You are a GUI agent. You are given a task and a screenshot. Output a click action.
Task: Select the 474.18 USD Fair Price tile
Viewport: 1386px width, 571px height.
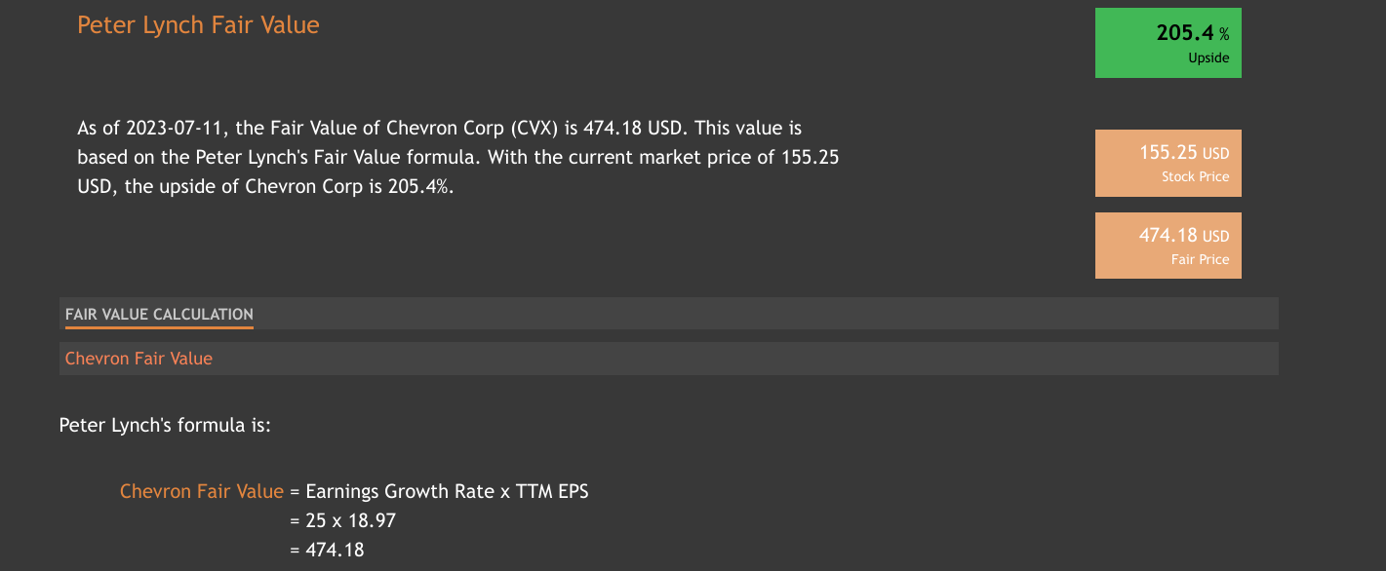tap(1168, 246)
